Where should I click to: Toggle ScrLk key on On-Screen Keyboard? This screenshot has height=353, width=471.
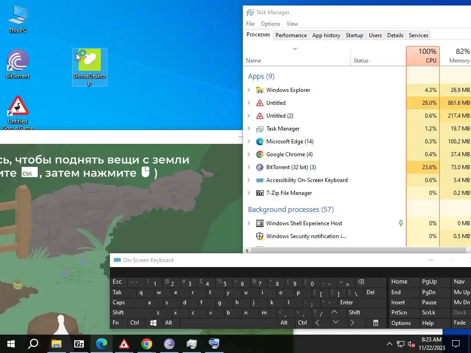click(434, 313)
